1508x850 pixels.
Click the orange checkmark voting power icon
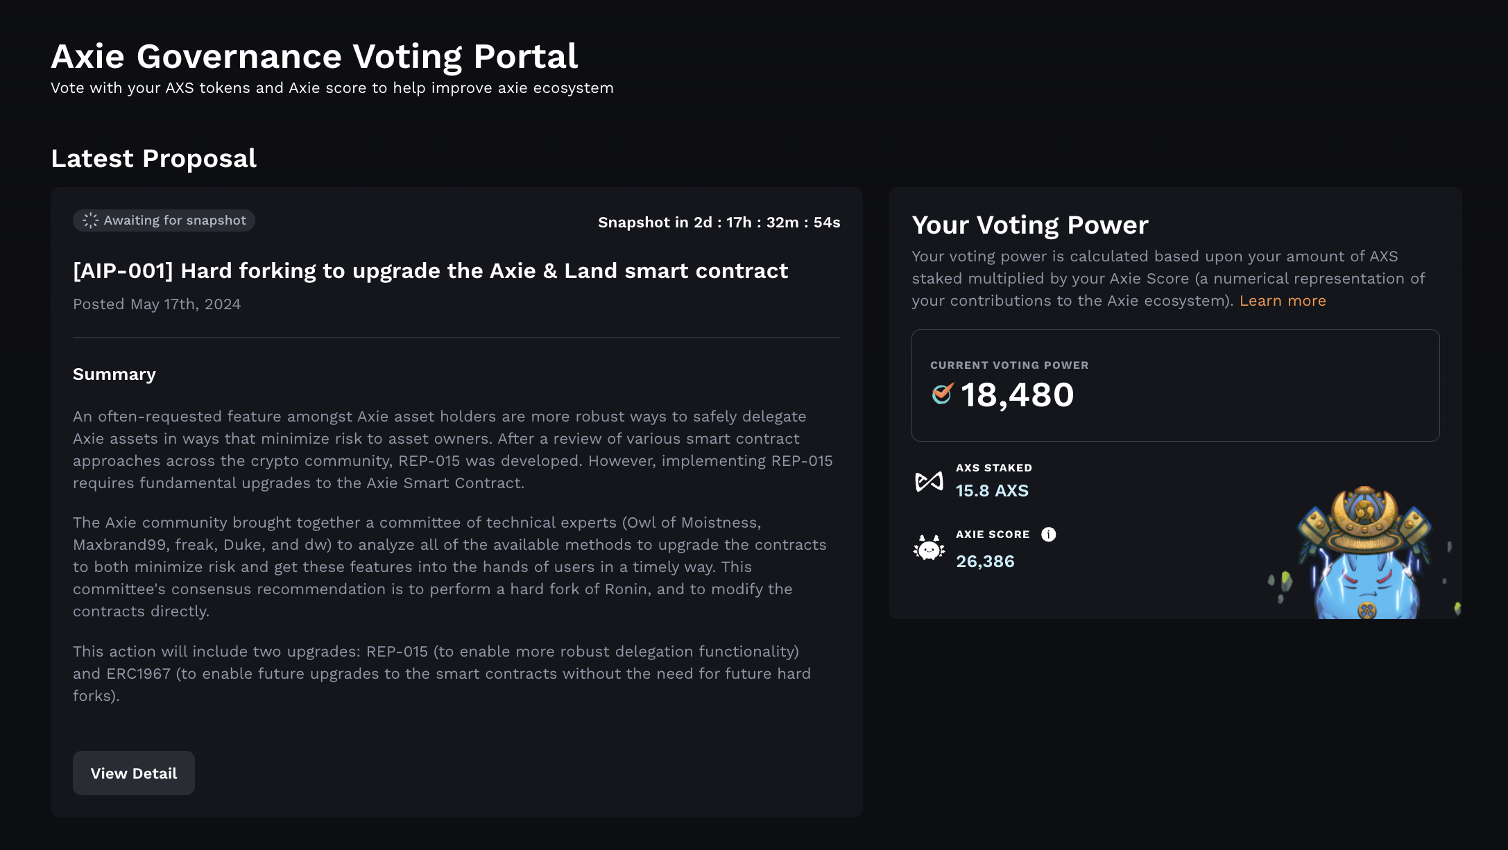pyautogui.click(x=941, y=394)
